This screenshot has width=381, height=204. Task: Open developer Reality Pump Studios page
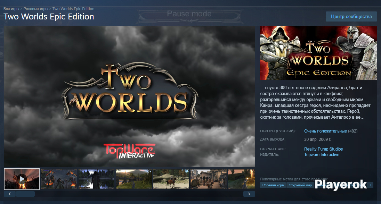coord(323,149)
